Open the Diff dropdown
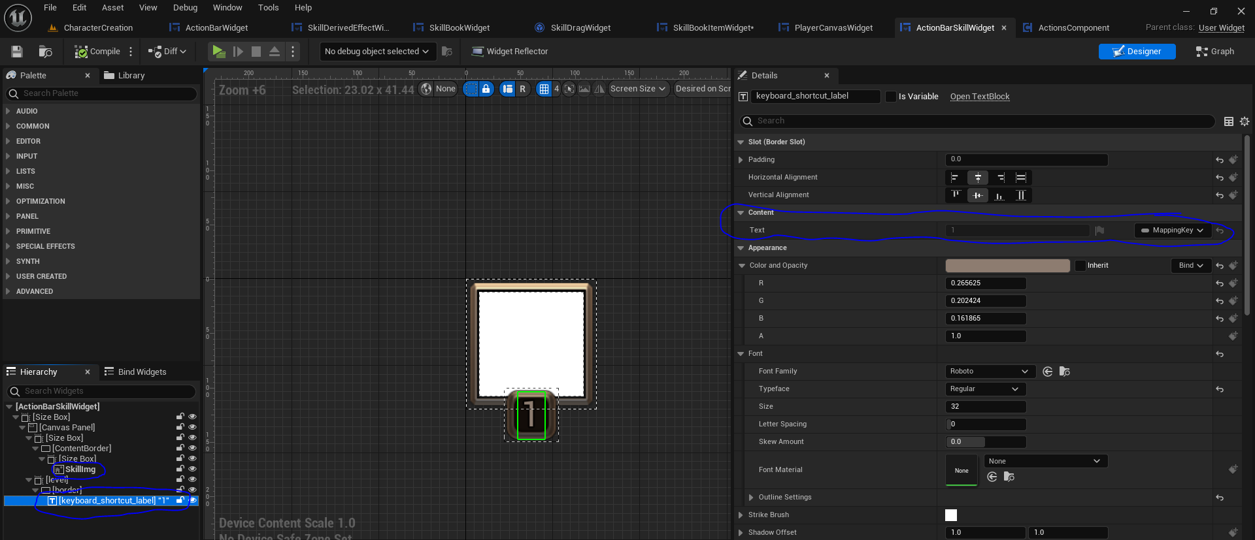The height and width of the screenshot is (540, 1255). click(x=167, y=52)
